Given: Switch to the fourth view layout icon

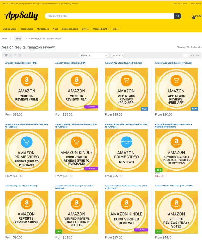Looking at the screenshot, I should pyautogui.click(x=20, y=55).
